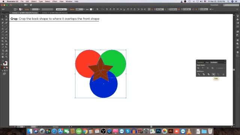The width and height of the screenshot is (240, 135).
Task: Click the Color mode button below swatches
Action: [x=2, y=67]
